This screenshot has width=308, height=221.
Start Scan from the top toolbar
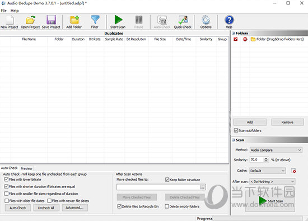pyautogui.click(x=118, y=22)
